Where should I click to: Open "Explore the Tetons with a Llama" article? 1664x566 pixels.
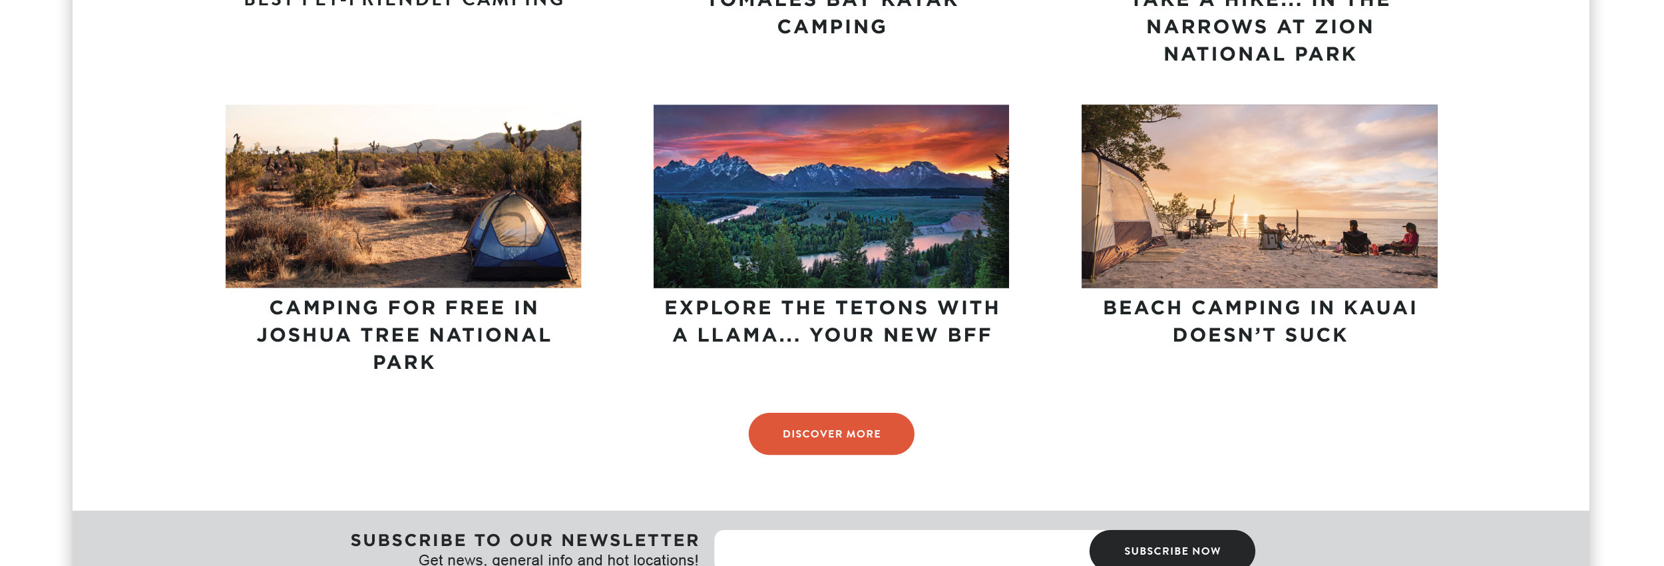coord(831,322)
